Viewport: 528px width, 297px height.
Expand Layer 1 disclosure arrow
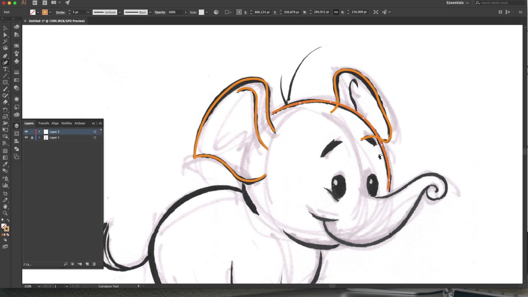click(x=39, y=137)
